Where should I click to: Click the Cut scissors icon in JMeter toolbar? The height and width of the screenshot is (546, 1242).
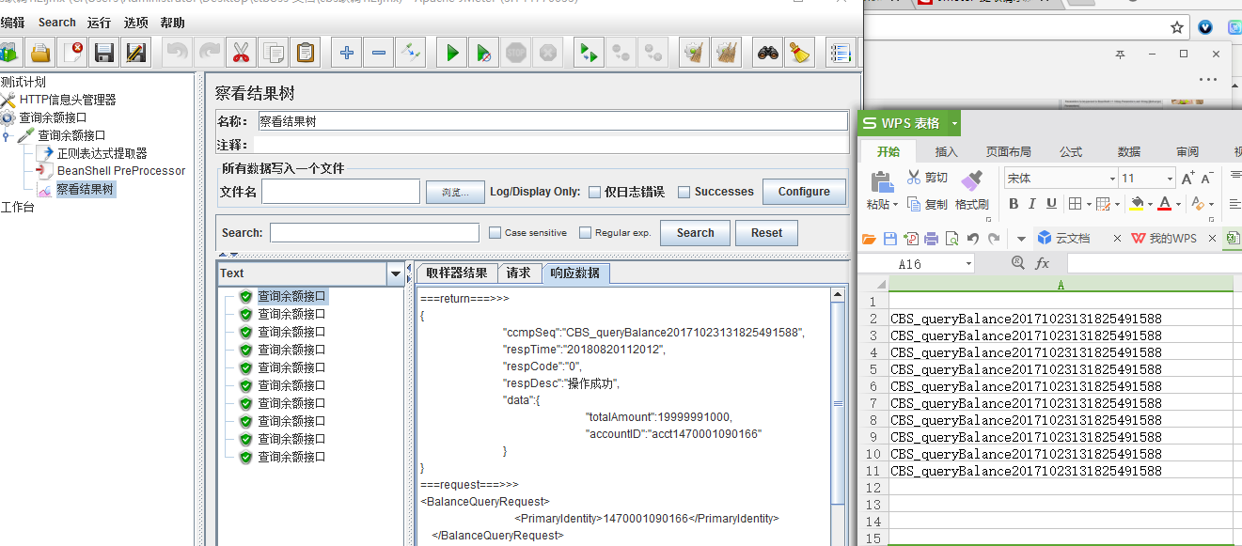[241, 54]
